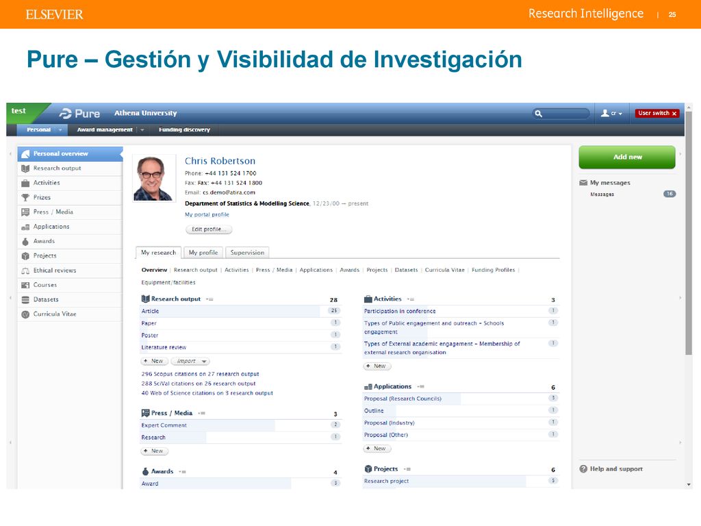Screen dimensions: 701x526
Task: Open 296 Scopus citations link
Action: click(x=201, y=374)
